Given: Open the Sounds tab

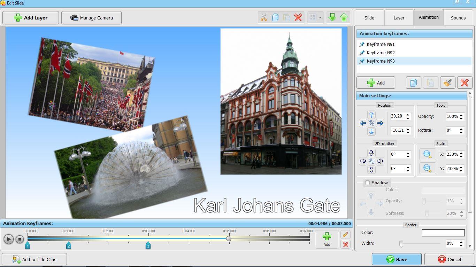Looking at the screenshot, I should coord(458,18).
